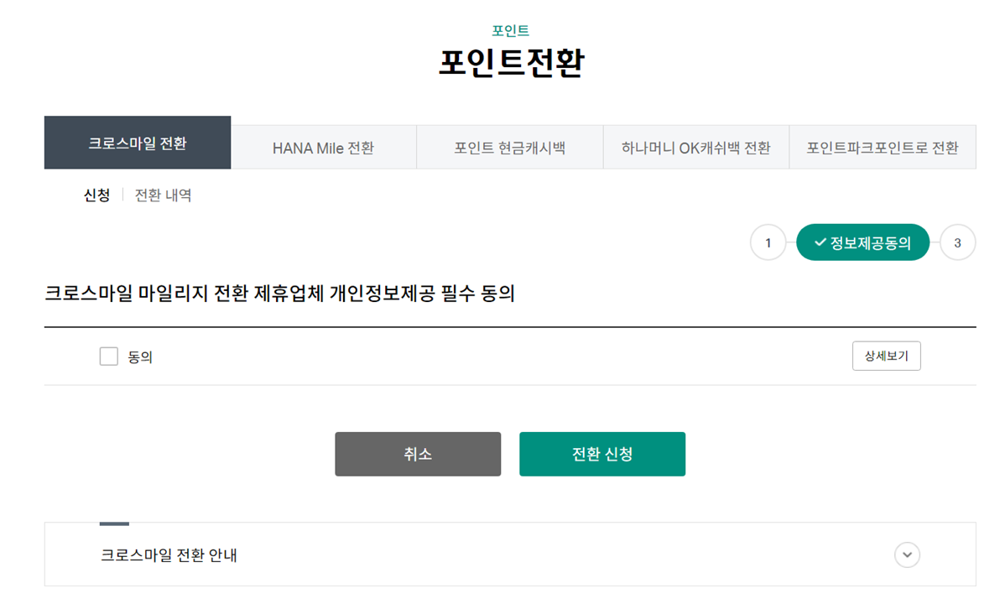Switch to 포인트파크포인트로 전환 tab

click(x=883, y=146)
